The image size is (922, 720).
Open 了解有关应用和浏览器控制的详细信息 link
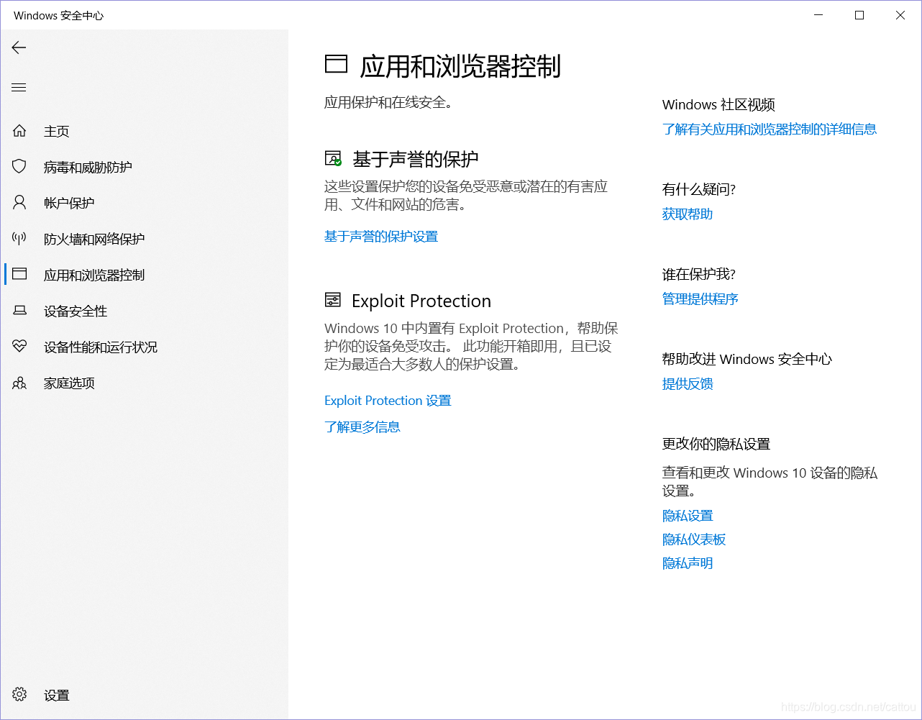click(770, 129)
